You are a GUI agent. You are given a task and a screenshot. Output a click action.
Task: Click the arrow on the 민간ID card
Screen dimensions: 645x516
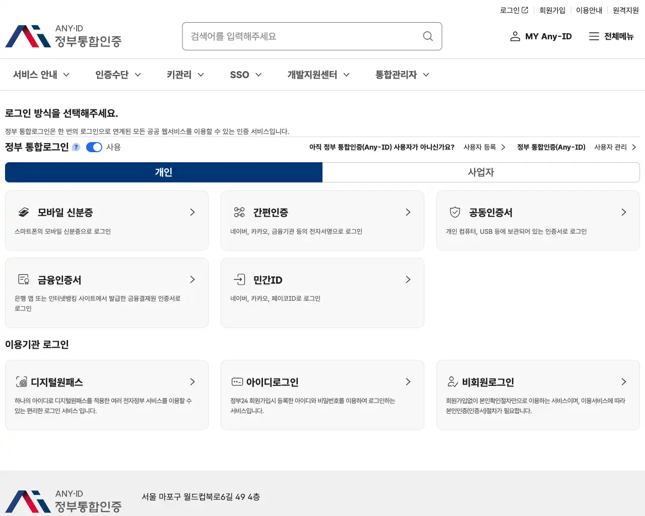pyautogui.click(x=408, y=279)
